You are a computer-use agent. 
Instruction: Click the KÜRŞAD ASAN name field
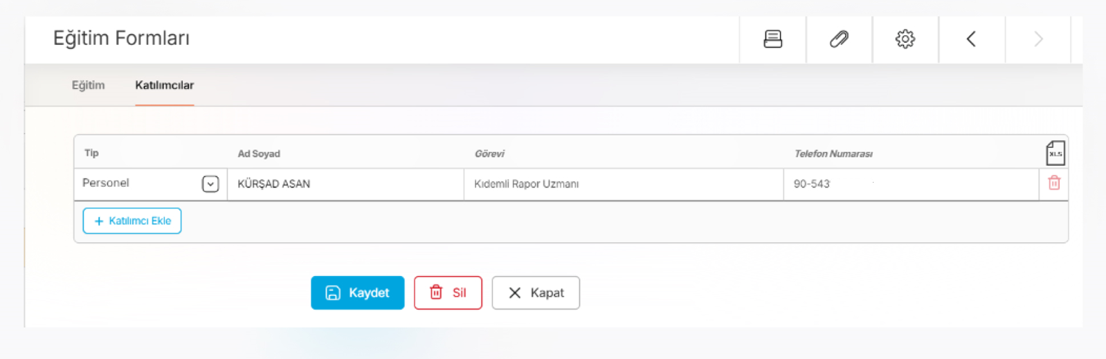pos(345,184)
